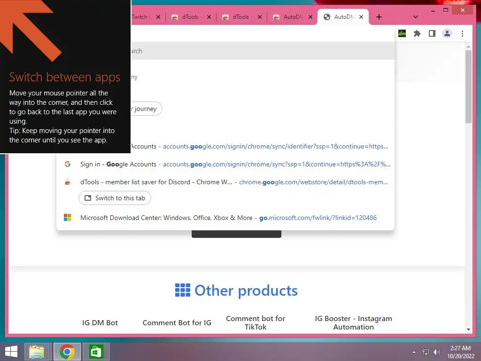Open the Windows Start button
The height and width of the screenshot is (361, 481).
(11, 352)
